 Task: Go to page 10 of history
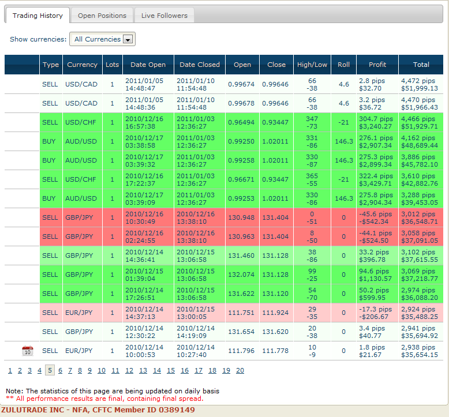tap(102, 370)
